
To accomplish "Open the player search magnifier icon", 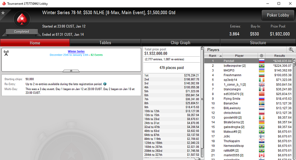I will click(x=291, y=50).
